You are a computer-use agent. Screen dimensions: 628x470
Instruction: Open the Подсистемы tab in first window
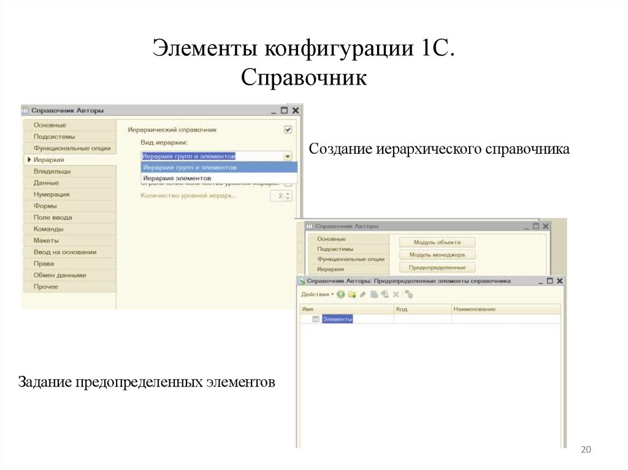(69, 137)
